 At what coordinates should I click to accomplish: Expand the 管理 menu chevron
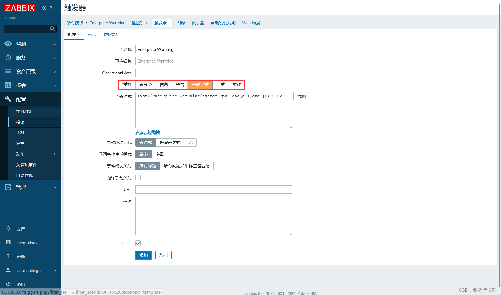pyautogui.click(x=55, y=188)
